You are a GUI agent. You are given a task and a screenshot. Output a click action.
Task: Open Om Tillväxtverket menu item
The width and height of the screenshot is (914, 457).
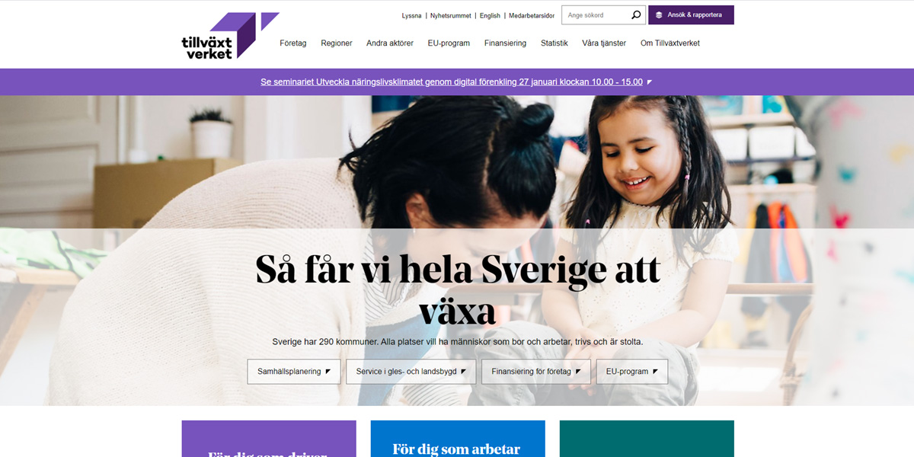coord(670,43)
